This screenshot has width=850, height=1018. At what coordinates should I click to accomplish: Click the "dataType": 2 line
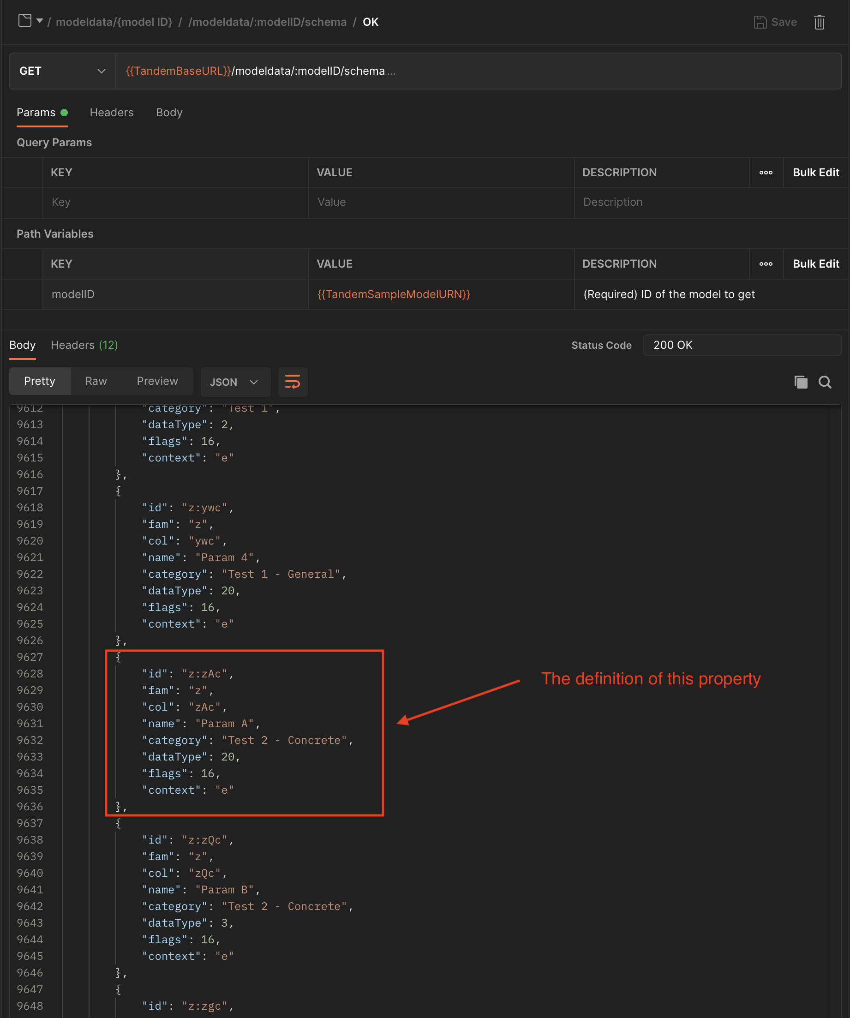click(x=188, y=425)
